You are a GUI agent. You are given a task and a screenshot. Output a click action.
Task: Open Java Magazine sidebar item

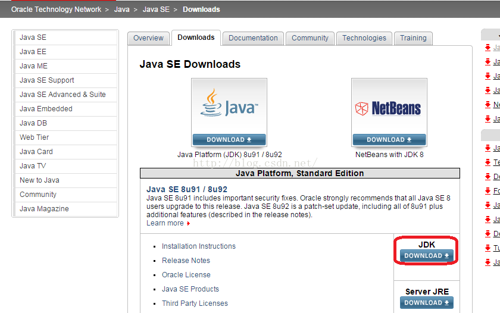tap(65, 209)
